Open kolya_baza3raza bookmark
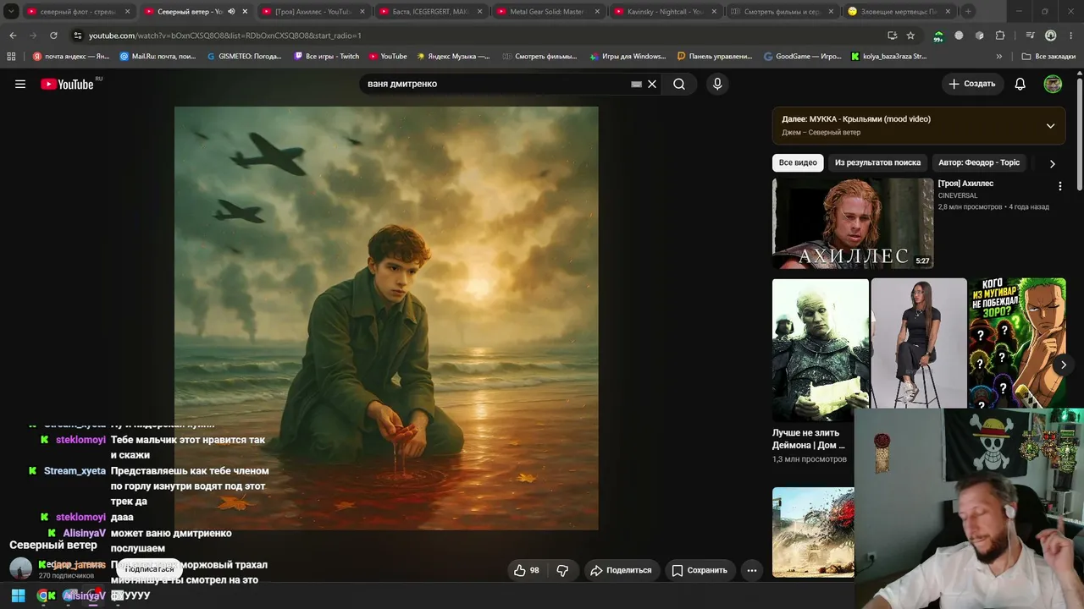Screen dimensions: 1084x609 (888, 57)
